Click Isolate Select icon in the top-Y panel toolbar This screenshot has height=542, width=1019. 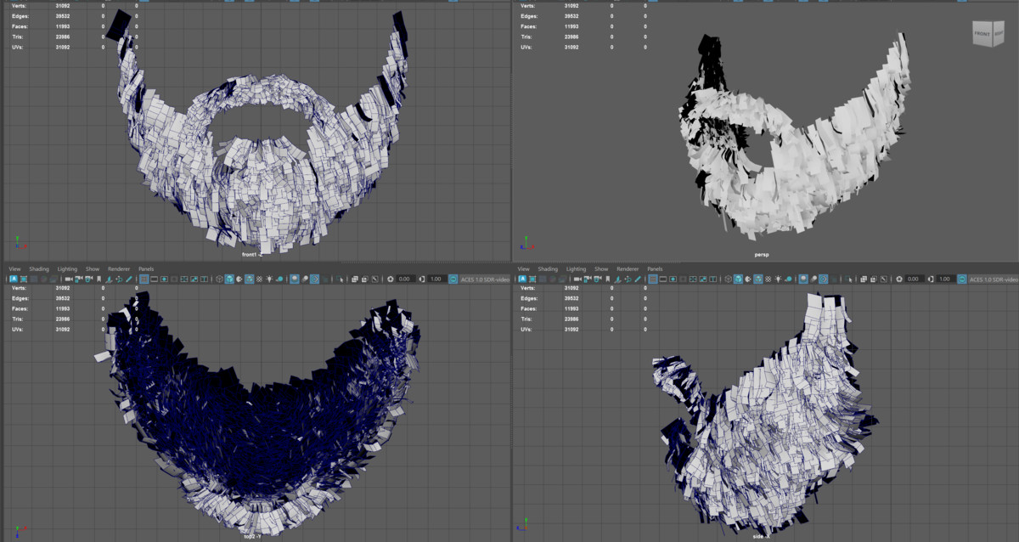339,279
